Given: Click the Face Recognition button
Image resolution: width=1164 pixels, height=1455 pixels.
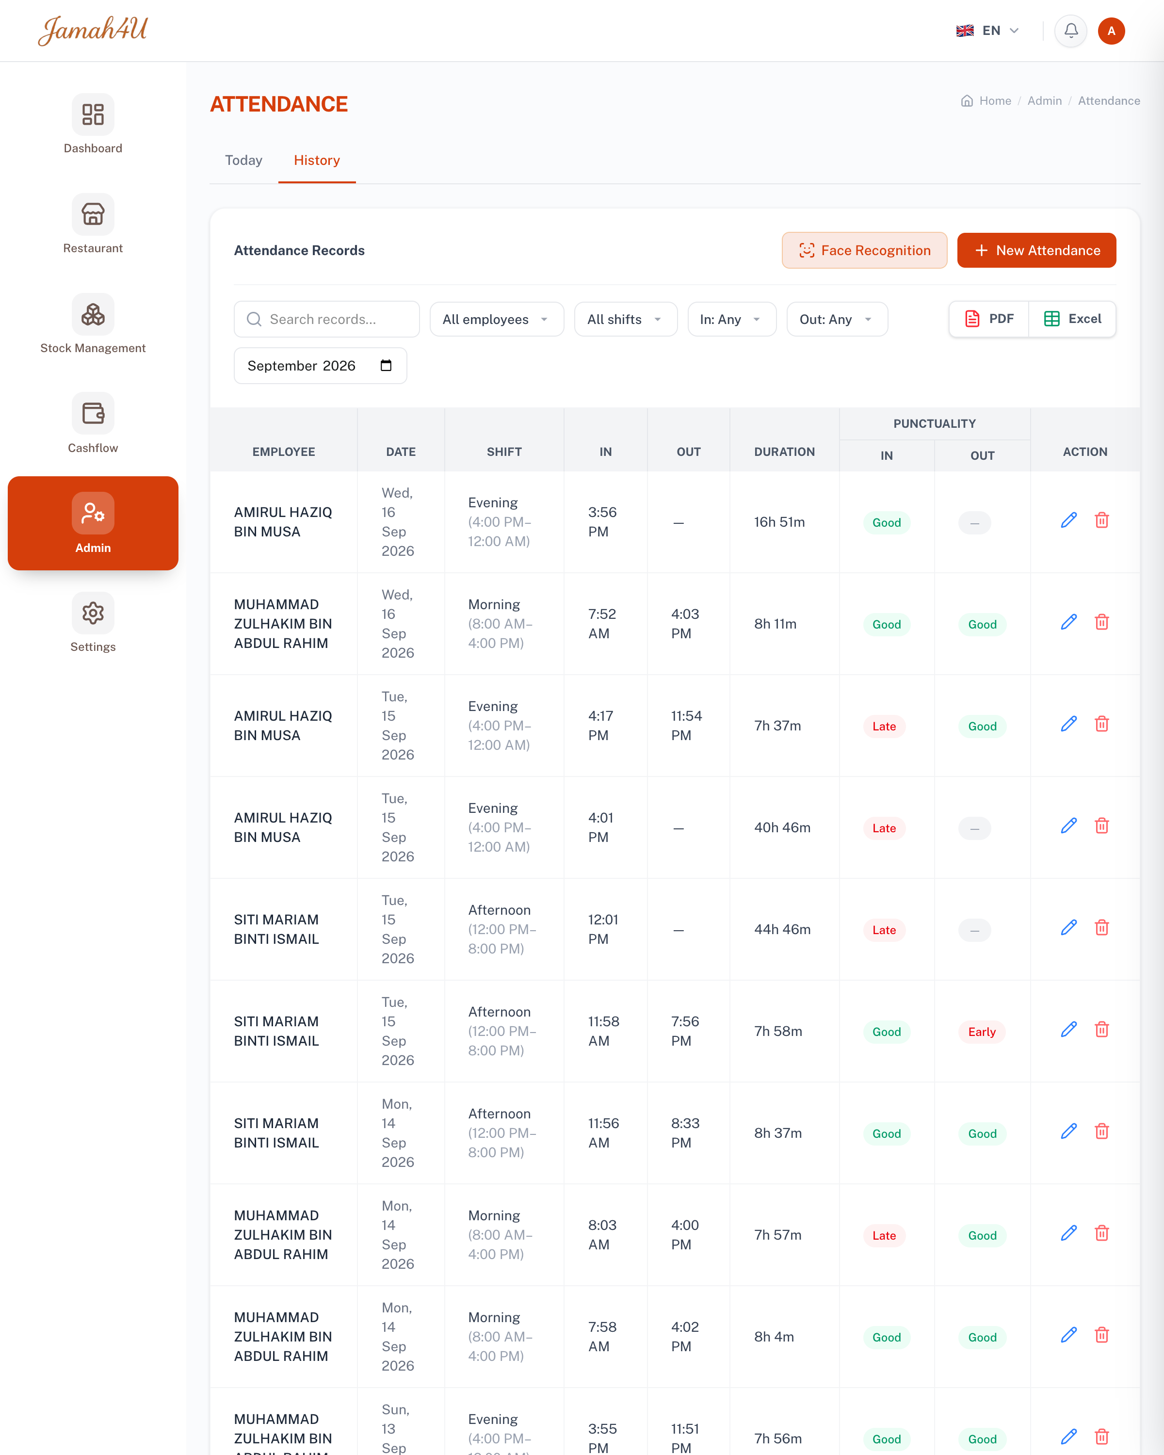Looking at the screenshot, I should click(864, 250).
